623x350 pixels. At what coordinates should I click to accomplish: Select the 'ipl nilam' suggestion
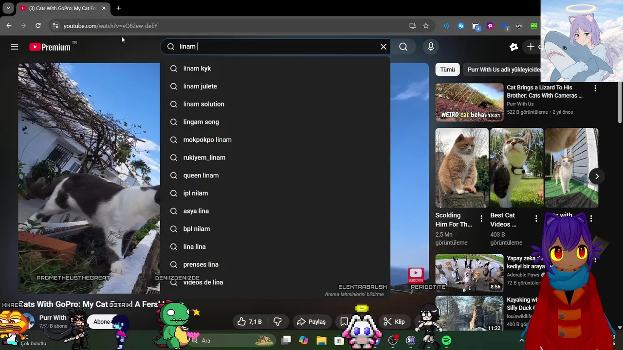275,193
